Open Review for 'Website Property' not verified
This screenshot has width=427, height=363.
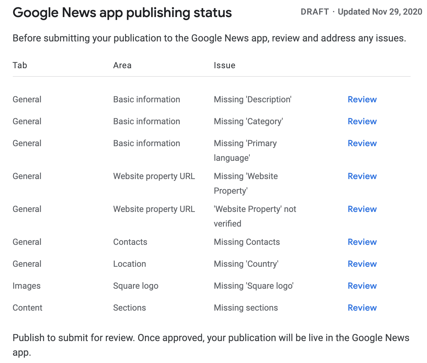click(x=362, y=209)
